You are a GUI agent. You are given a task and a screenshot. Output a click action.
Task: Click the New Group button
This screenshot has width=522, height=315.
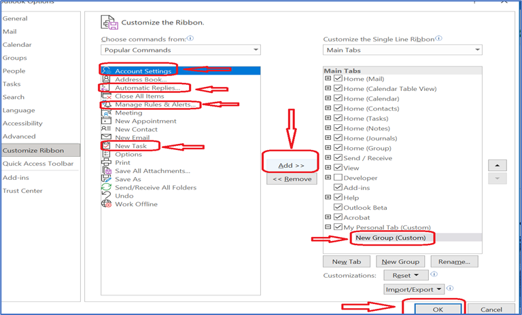coord(400,261)
